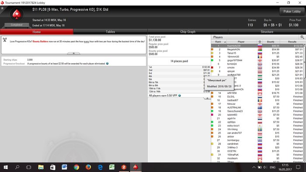Select player 100naPuK in list
The width and height of the screenshot is (306, 172).
[x=257, y=155]
